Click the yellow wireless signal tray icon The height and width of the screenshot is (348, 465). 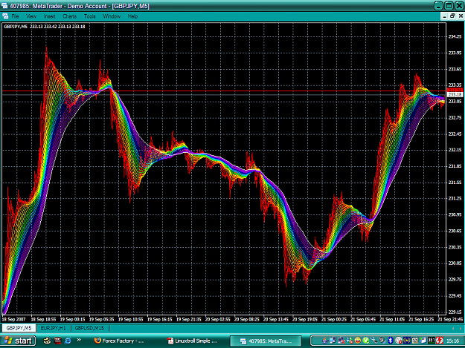point(407,341)
